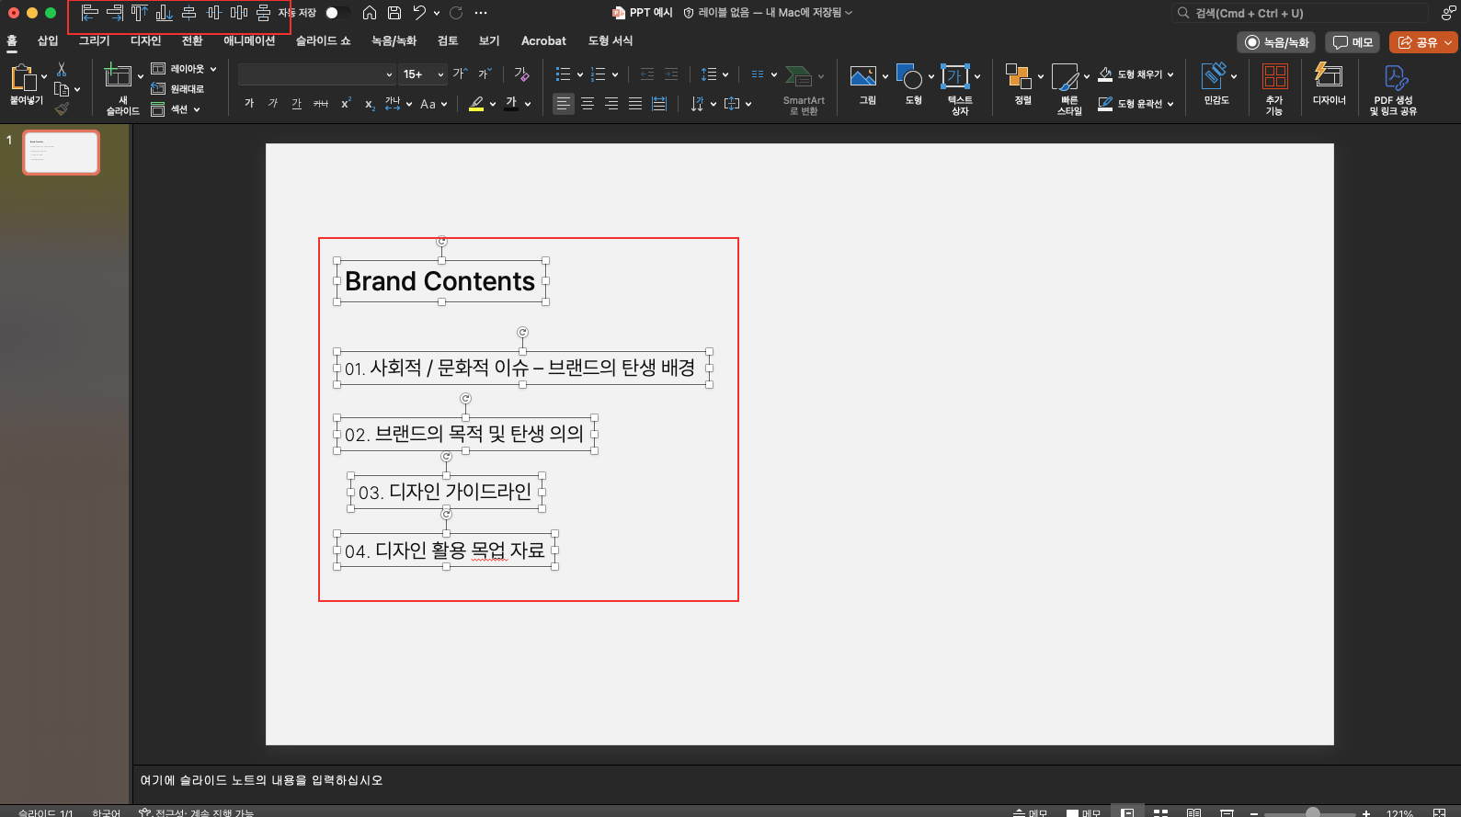Select the Center Text paragraph button
Viewport: 1461px width, 817px height.
tap(588, 104)
